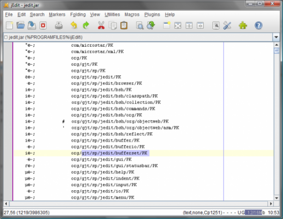Close the buffer with the red X icon
The height and width of the screenshot is (219, 283).
pos(43,25)
